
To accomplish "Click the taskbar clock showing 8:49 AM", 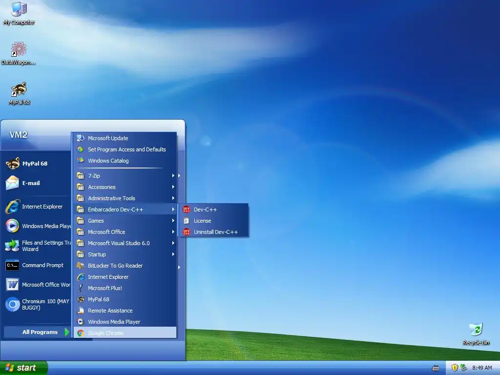I will point(482,368).
